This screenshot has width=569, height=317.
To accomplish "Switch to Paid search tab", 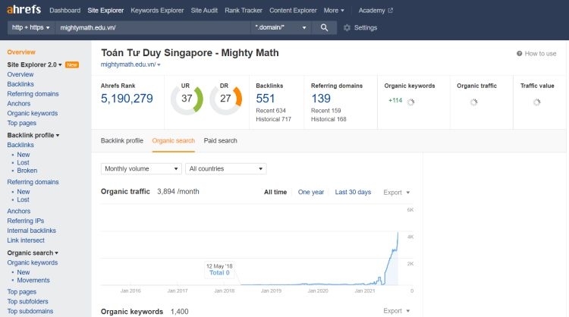I will [x=220, y=141].
